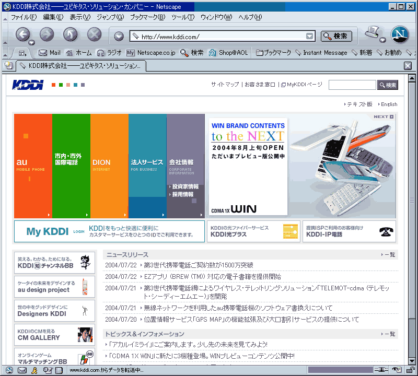Click the dark 検索 button on the KDDI page

(x=388, y=85)
